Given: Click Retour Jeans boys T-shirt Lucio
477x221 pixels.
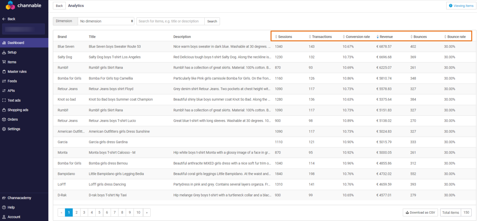Looking at the screenshot, I should [x=112, y=121].
